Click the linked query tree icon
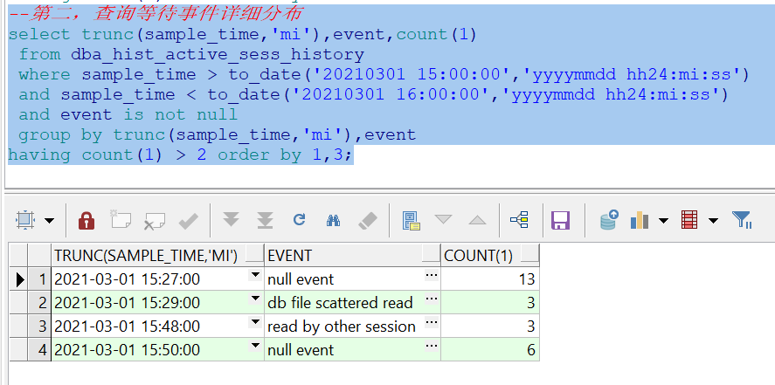The height and width of the screenshot is (385, 775). click(520, 219)
